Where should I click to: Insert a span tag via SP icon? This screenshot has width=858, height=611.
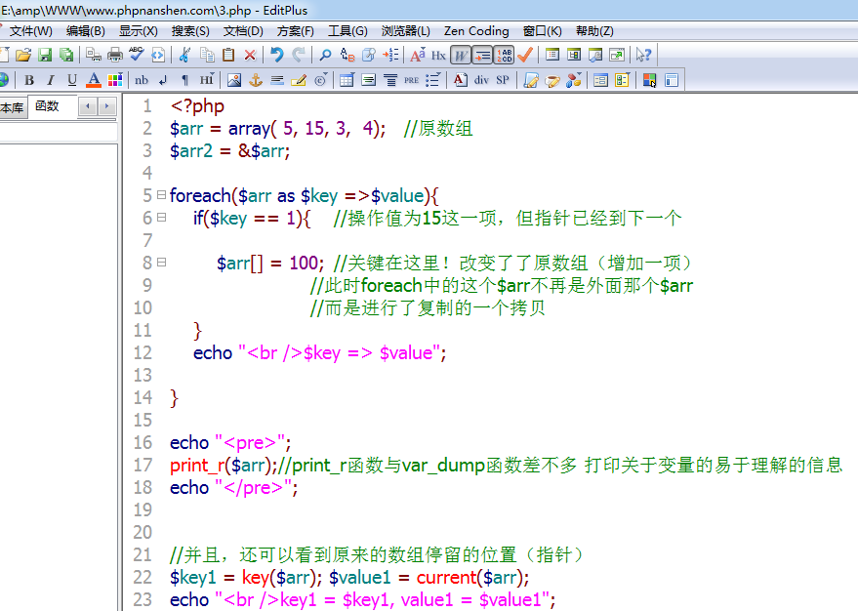pos(503,80)
